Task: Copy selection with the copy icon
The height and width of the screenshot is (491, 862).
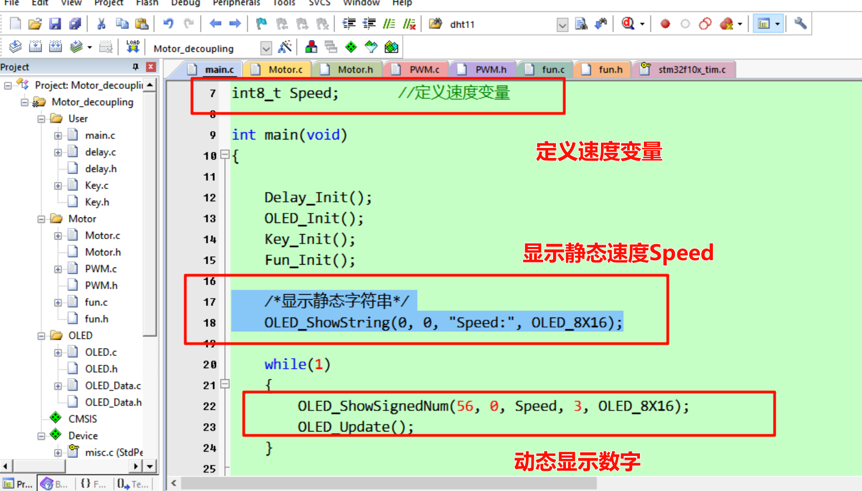Action: (x=122, y=24)
